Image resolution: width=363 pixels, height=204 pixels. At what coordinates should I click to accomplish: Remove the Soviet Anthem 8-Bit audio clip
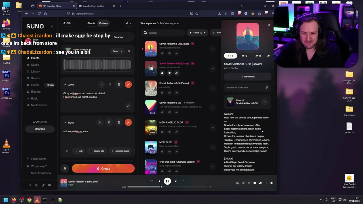click(129, 51)
